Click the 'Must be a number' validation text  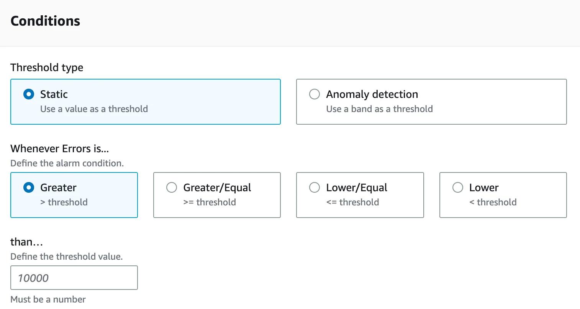click(48, 299)
